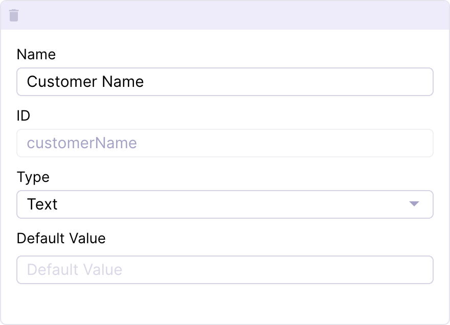Click the disabled ID field
Viewport: 450px width, 325px height.
coord(225,143)
